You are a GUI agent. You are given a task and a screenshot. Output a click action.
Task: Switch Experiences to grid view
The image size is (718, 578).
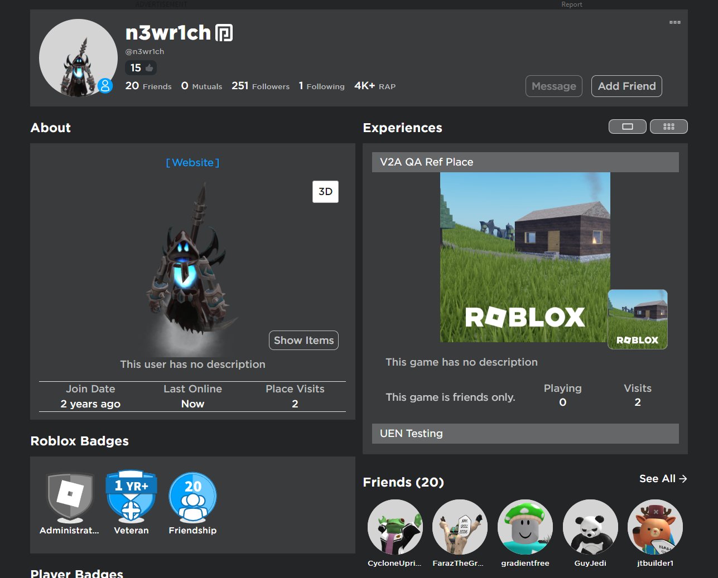point(668,127)
